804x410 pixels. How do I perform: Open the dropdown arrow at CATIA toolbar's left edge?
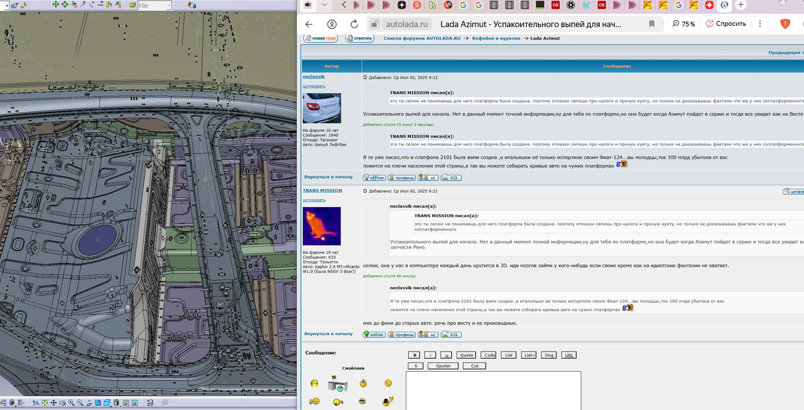(x=7, y=5)
